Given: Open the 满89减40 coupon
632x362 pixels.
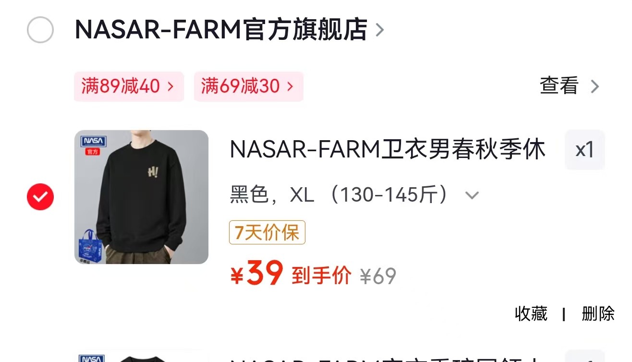Looking at the screenshot, I should 129,86.
